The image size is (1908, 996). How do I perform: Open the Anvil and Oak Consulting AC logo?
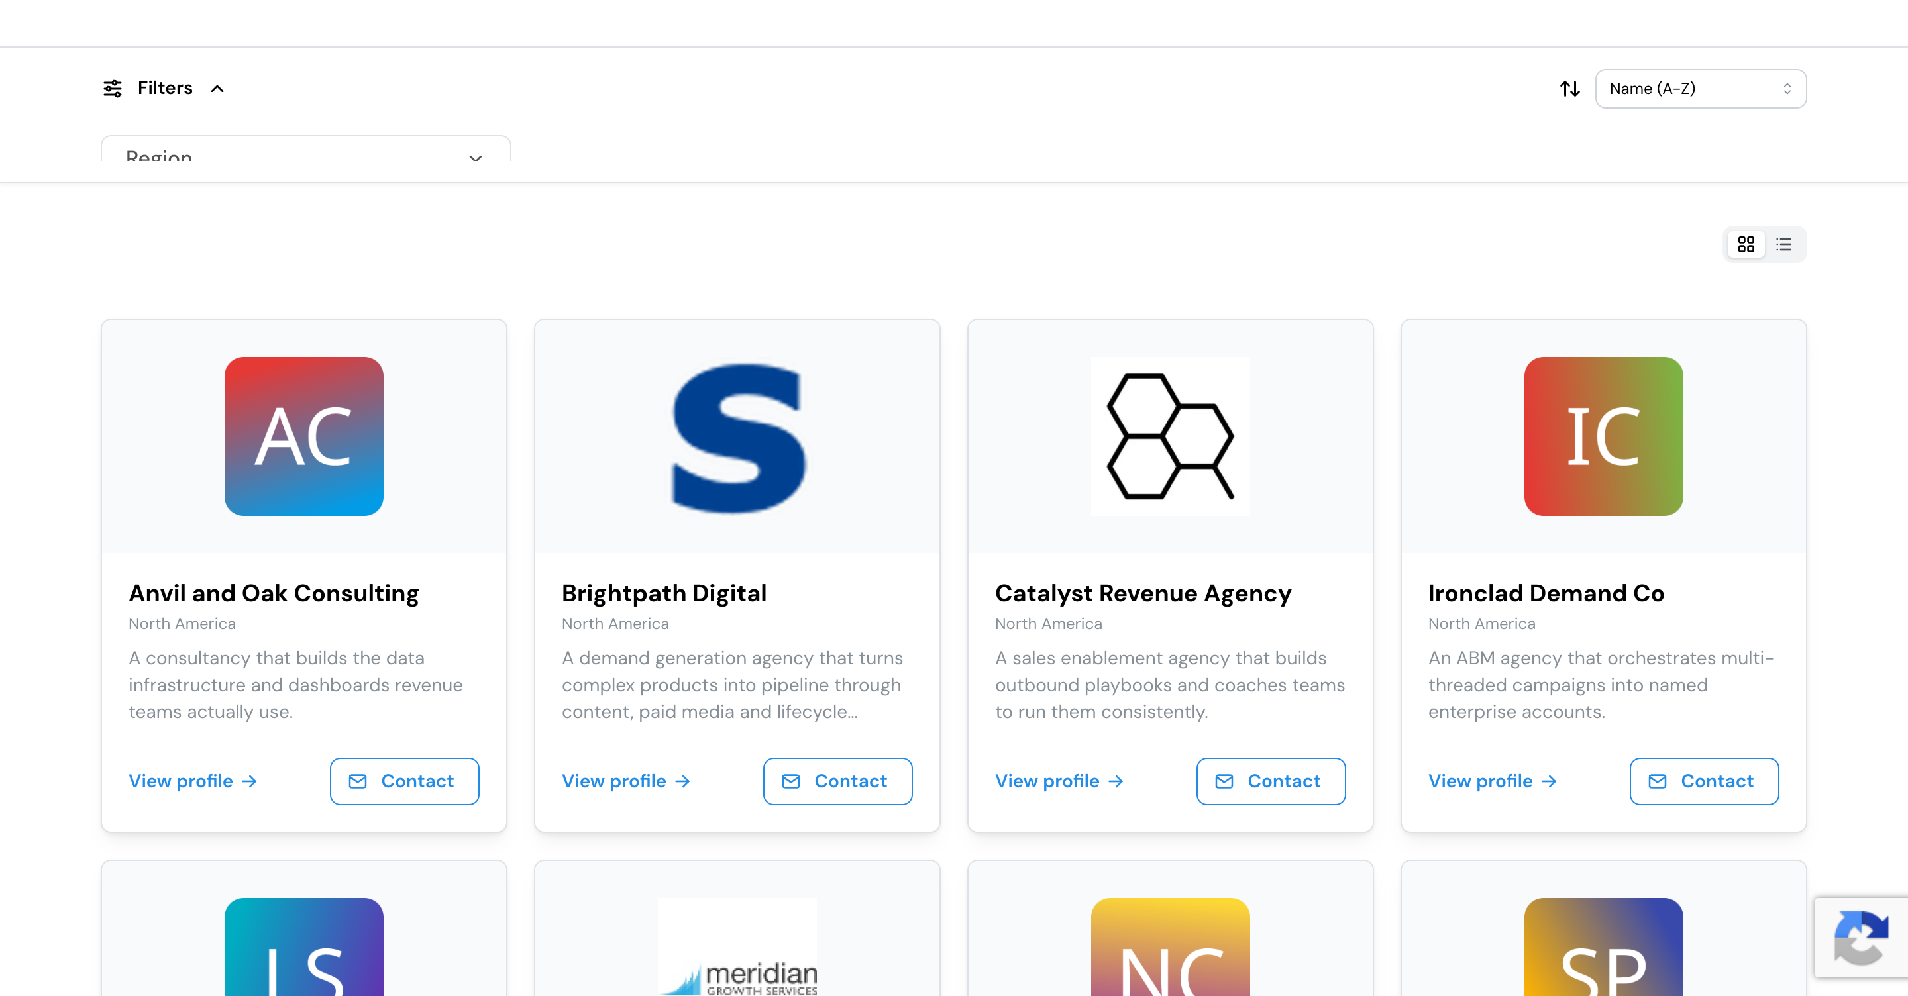(303, 436)
